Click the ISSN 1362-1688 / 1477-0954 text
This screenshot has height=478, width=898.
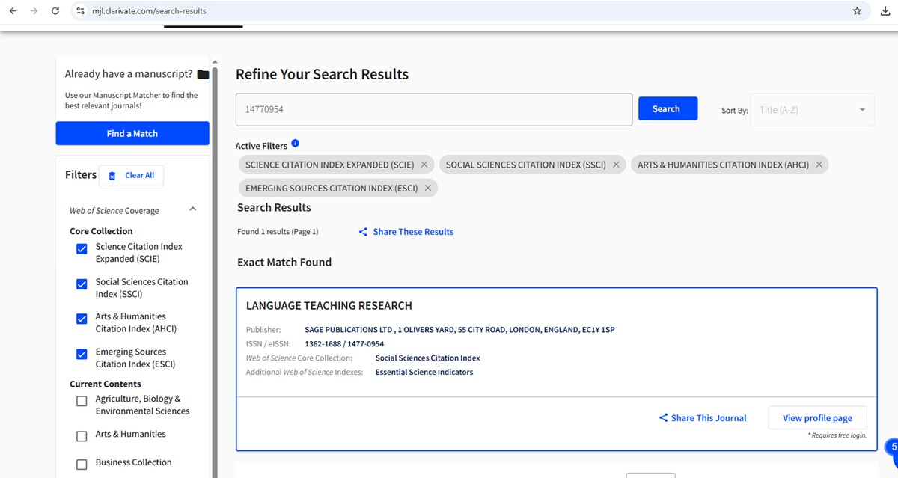[x=344, y=344]
